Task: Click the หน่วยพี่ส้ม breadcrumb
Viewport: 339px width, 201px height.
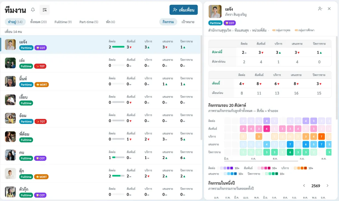Action: pyautogui.click(x=259, y=30)
